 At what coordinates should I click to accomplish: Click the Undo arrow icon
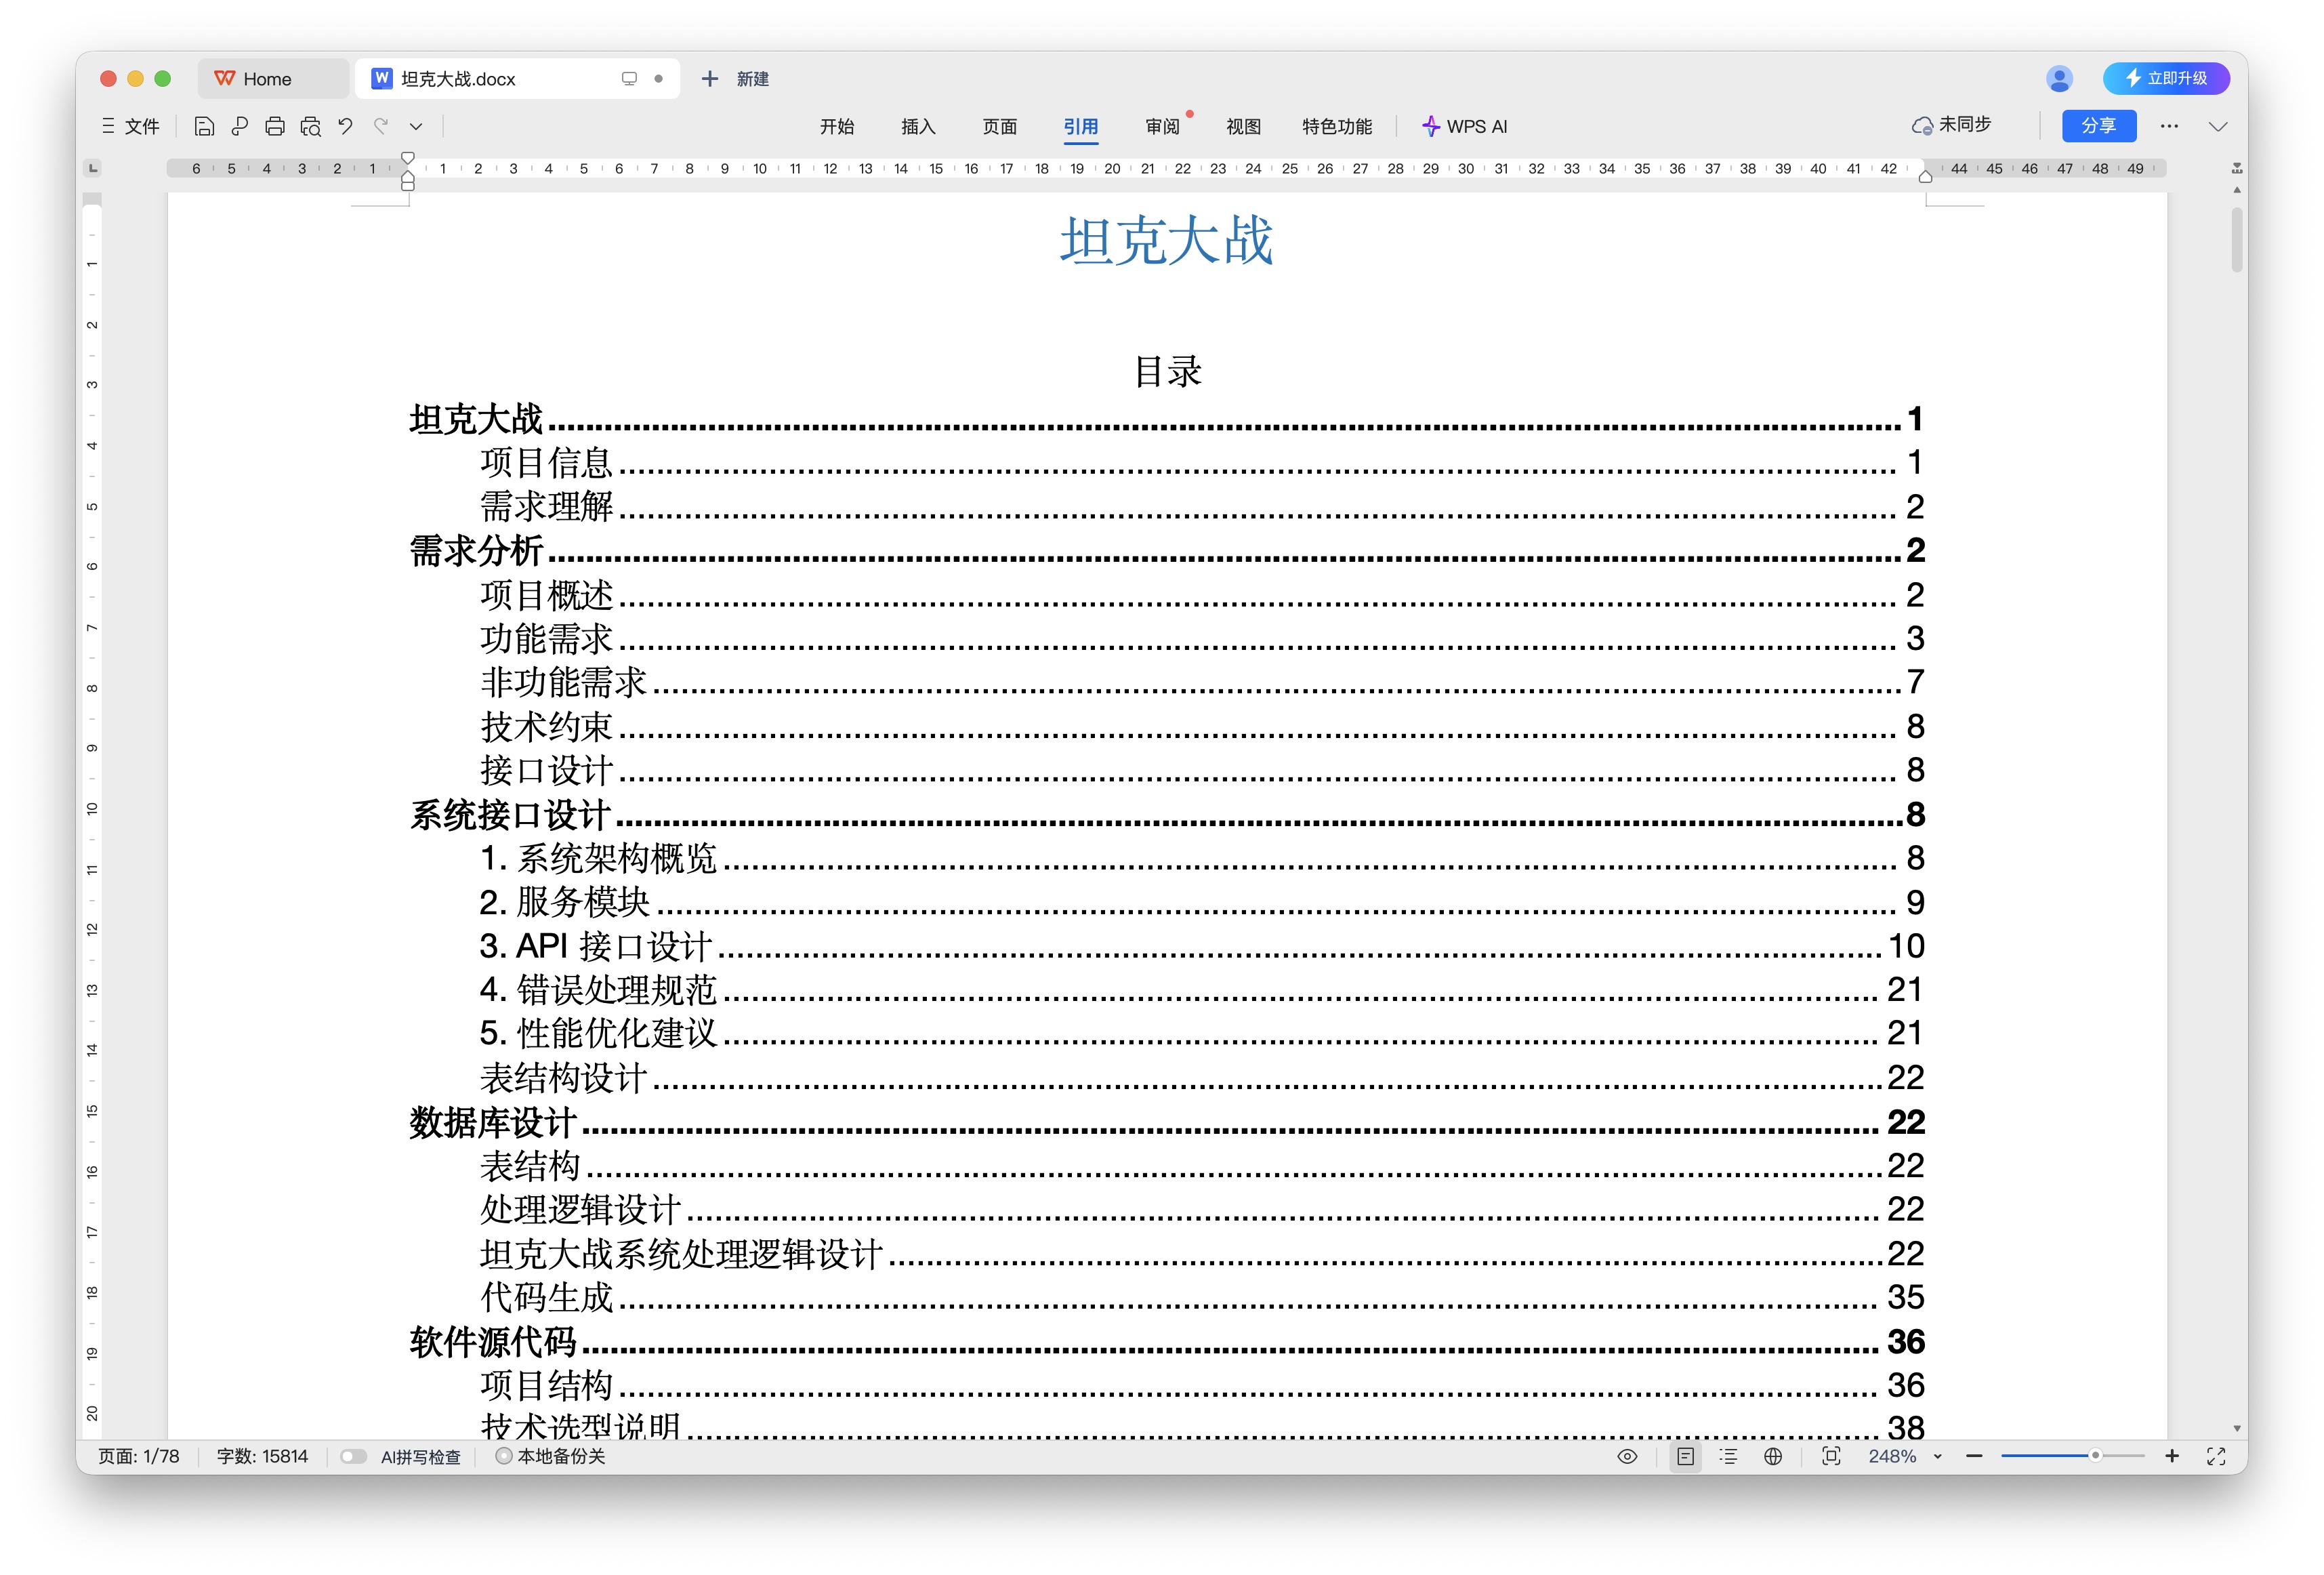point(345,126)
